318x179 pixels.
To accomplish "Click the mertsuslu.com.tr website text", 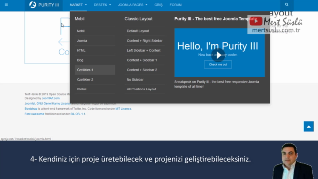I will (276, 30).
